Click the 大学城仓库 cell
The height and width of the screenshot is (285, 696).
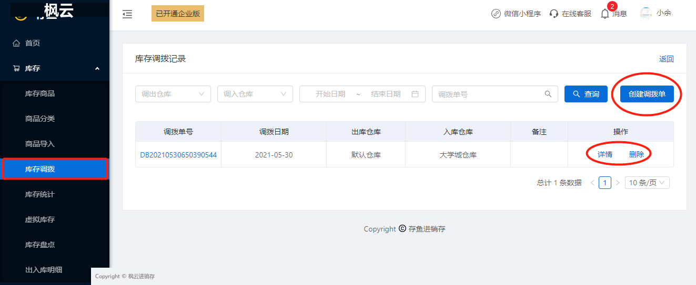(458, 155)
